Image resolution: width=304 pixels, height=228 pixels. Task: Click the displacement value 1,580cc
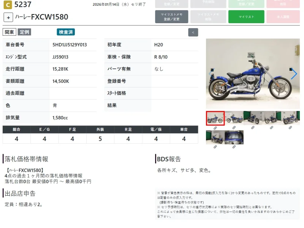point(60,118)
